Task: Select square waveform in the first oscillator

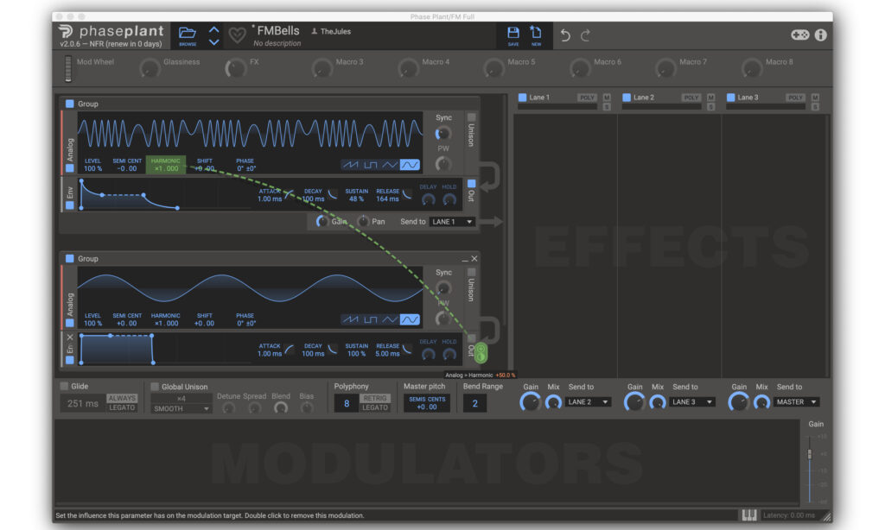Action: click(x=370, y=165)
